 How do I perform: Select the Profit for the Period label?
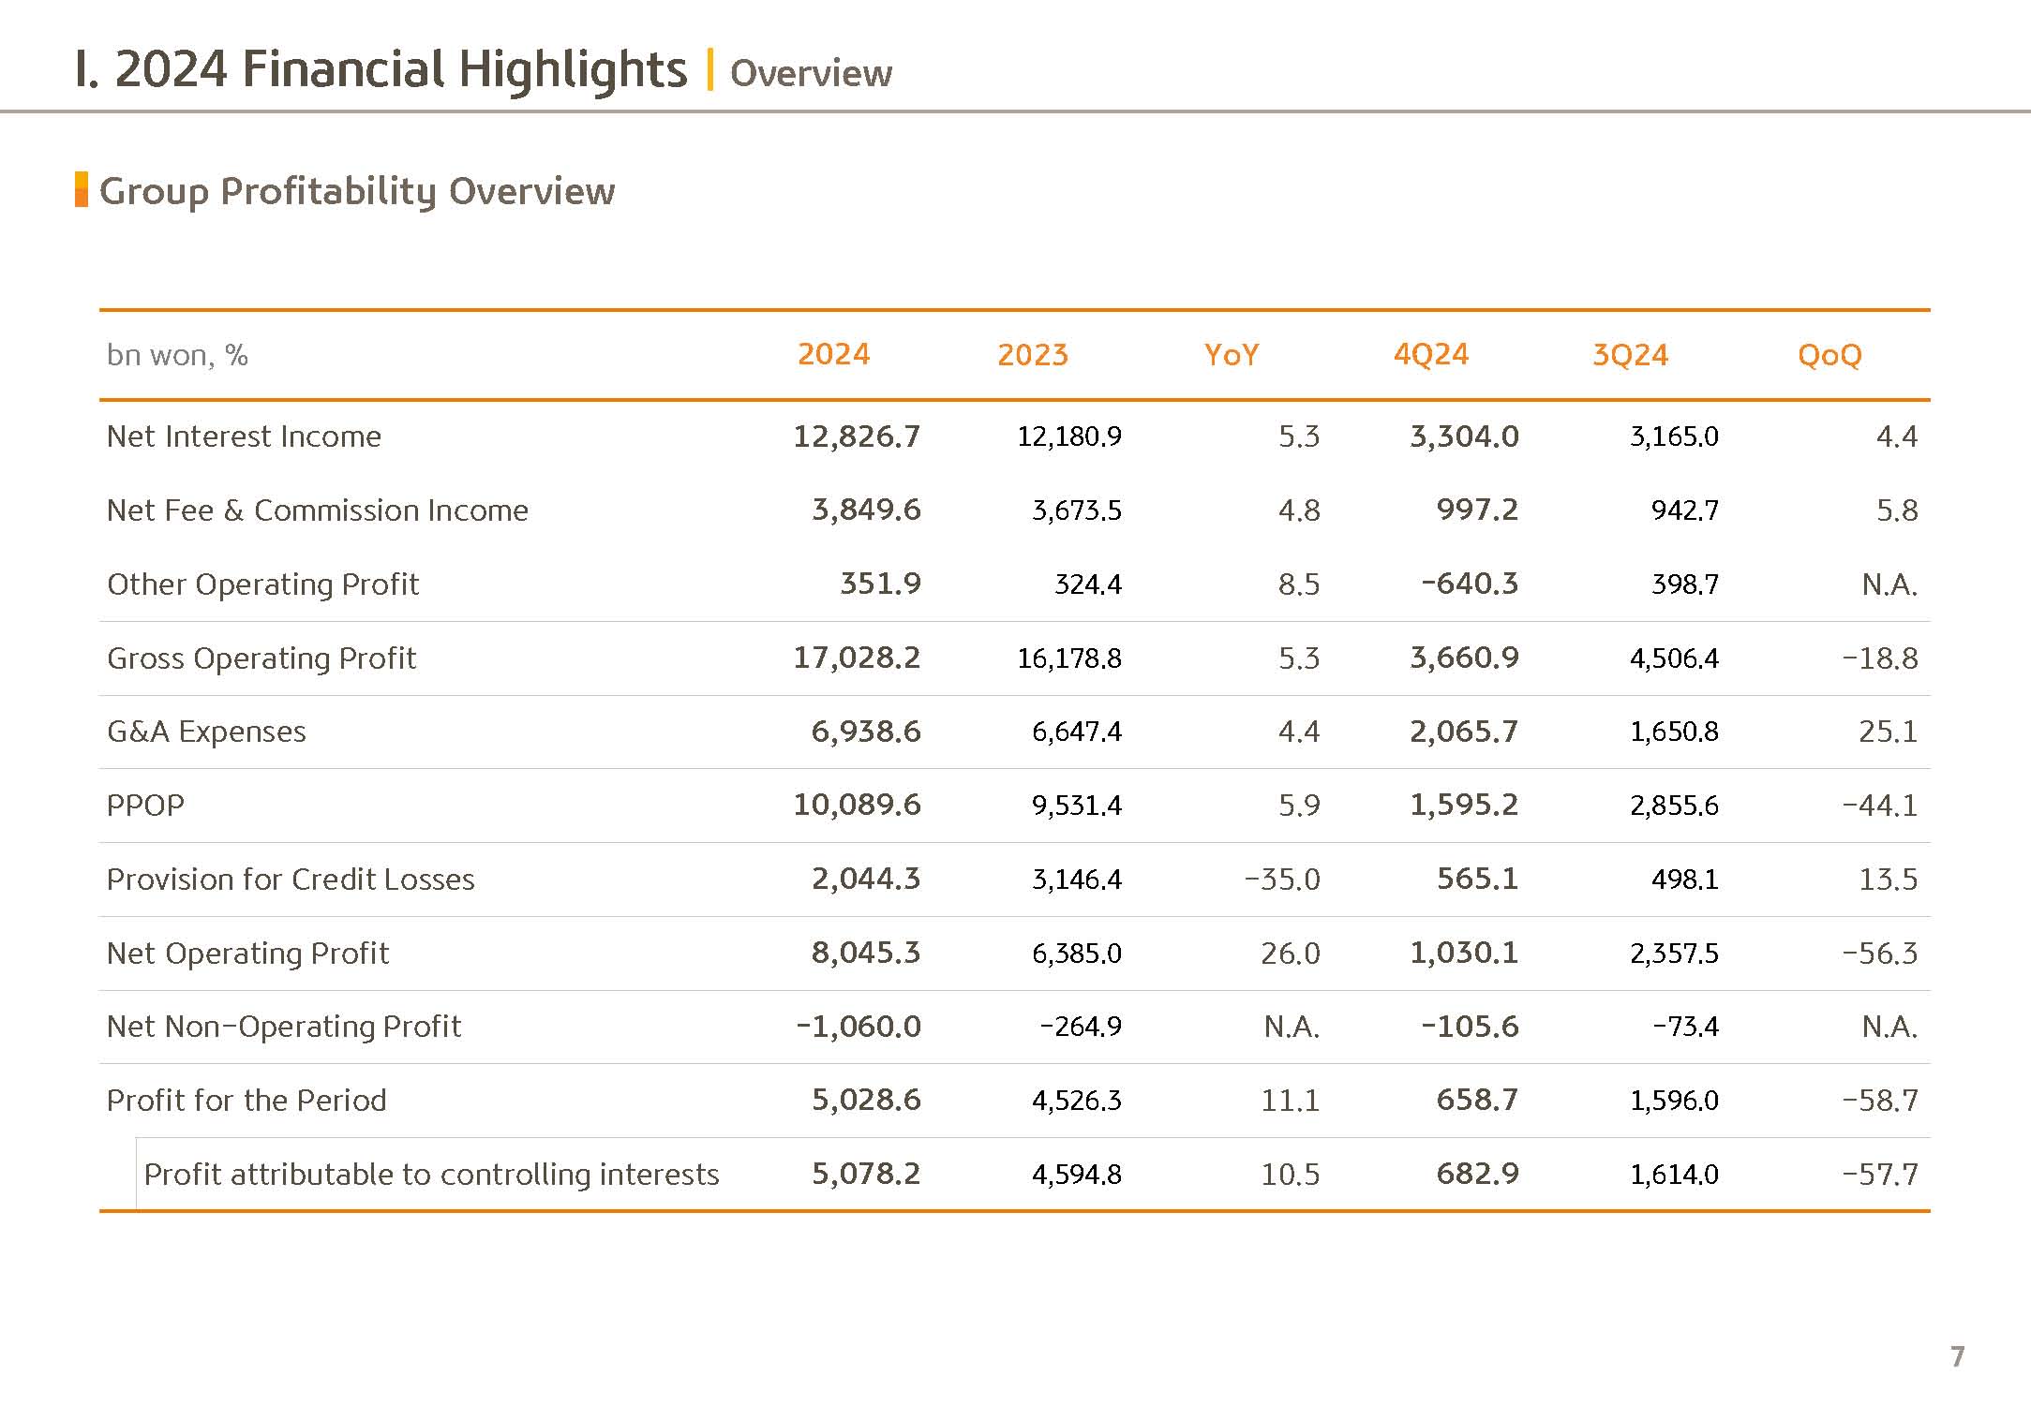[246, 1101]
